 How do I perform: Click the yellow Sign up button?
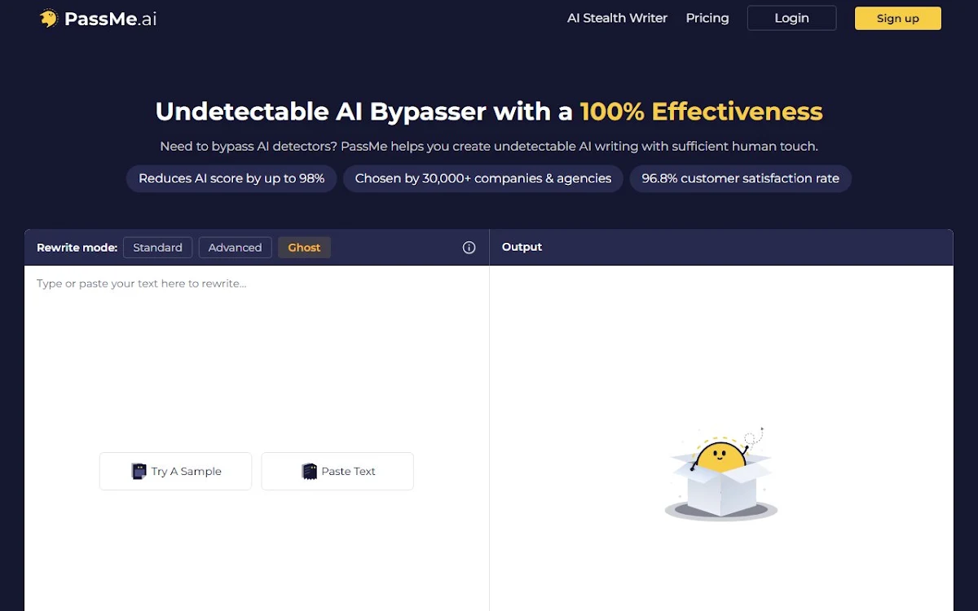click(897, 18)
